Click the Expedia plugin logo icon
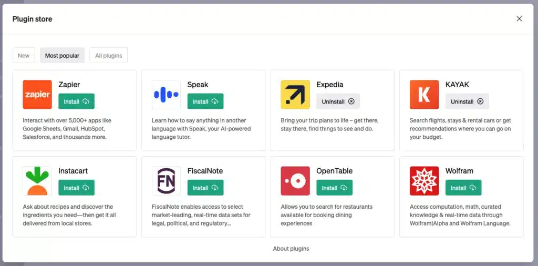 tap(295, 95)
